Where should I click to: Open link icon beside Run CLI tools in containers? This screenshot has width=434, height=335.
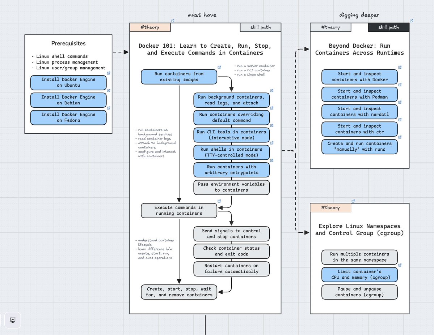272,125
